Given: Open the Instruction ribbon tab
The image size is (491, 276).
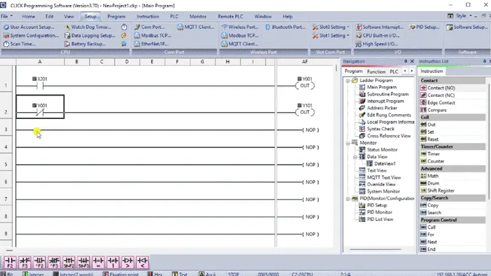Looking at the screenshot, I should tap(148, 17).
